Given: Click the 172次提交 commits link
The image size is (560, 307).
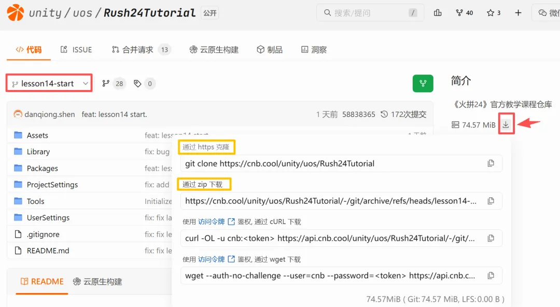Looking at the screenshot, I should 409,114.
